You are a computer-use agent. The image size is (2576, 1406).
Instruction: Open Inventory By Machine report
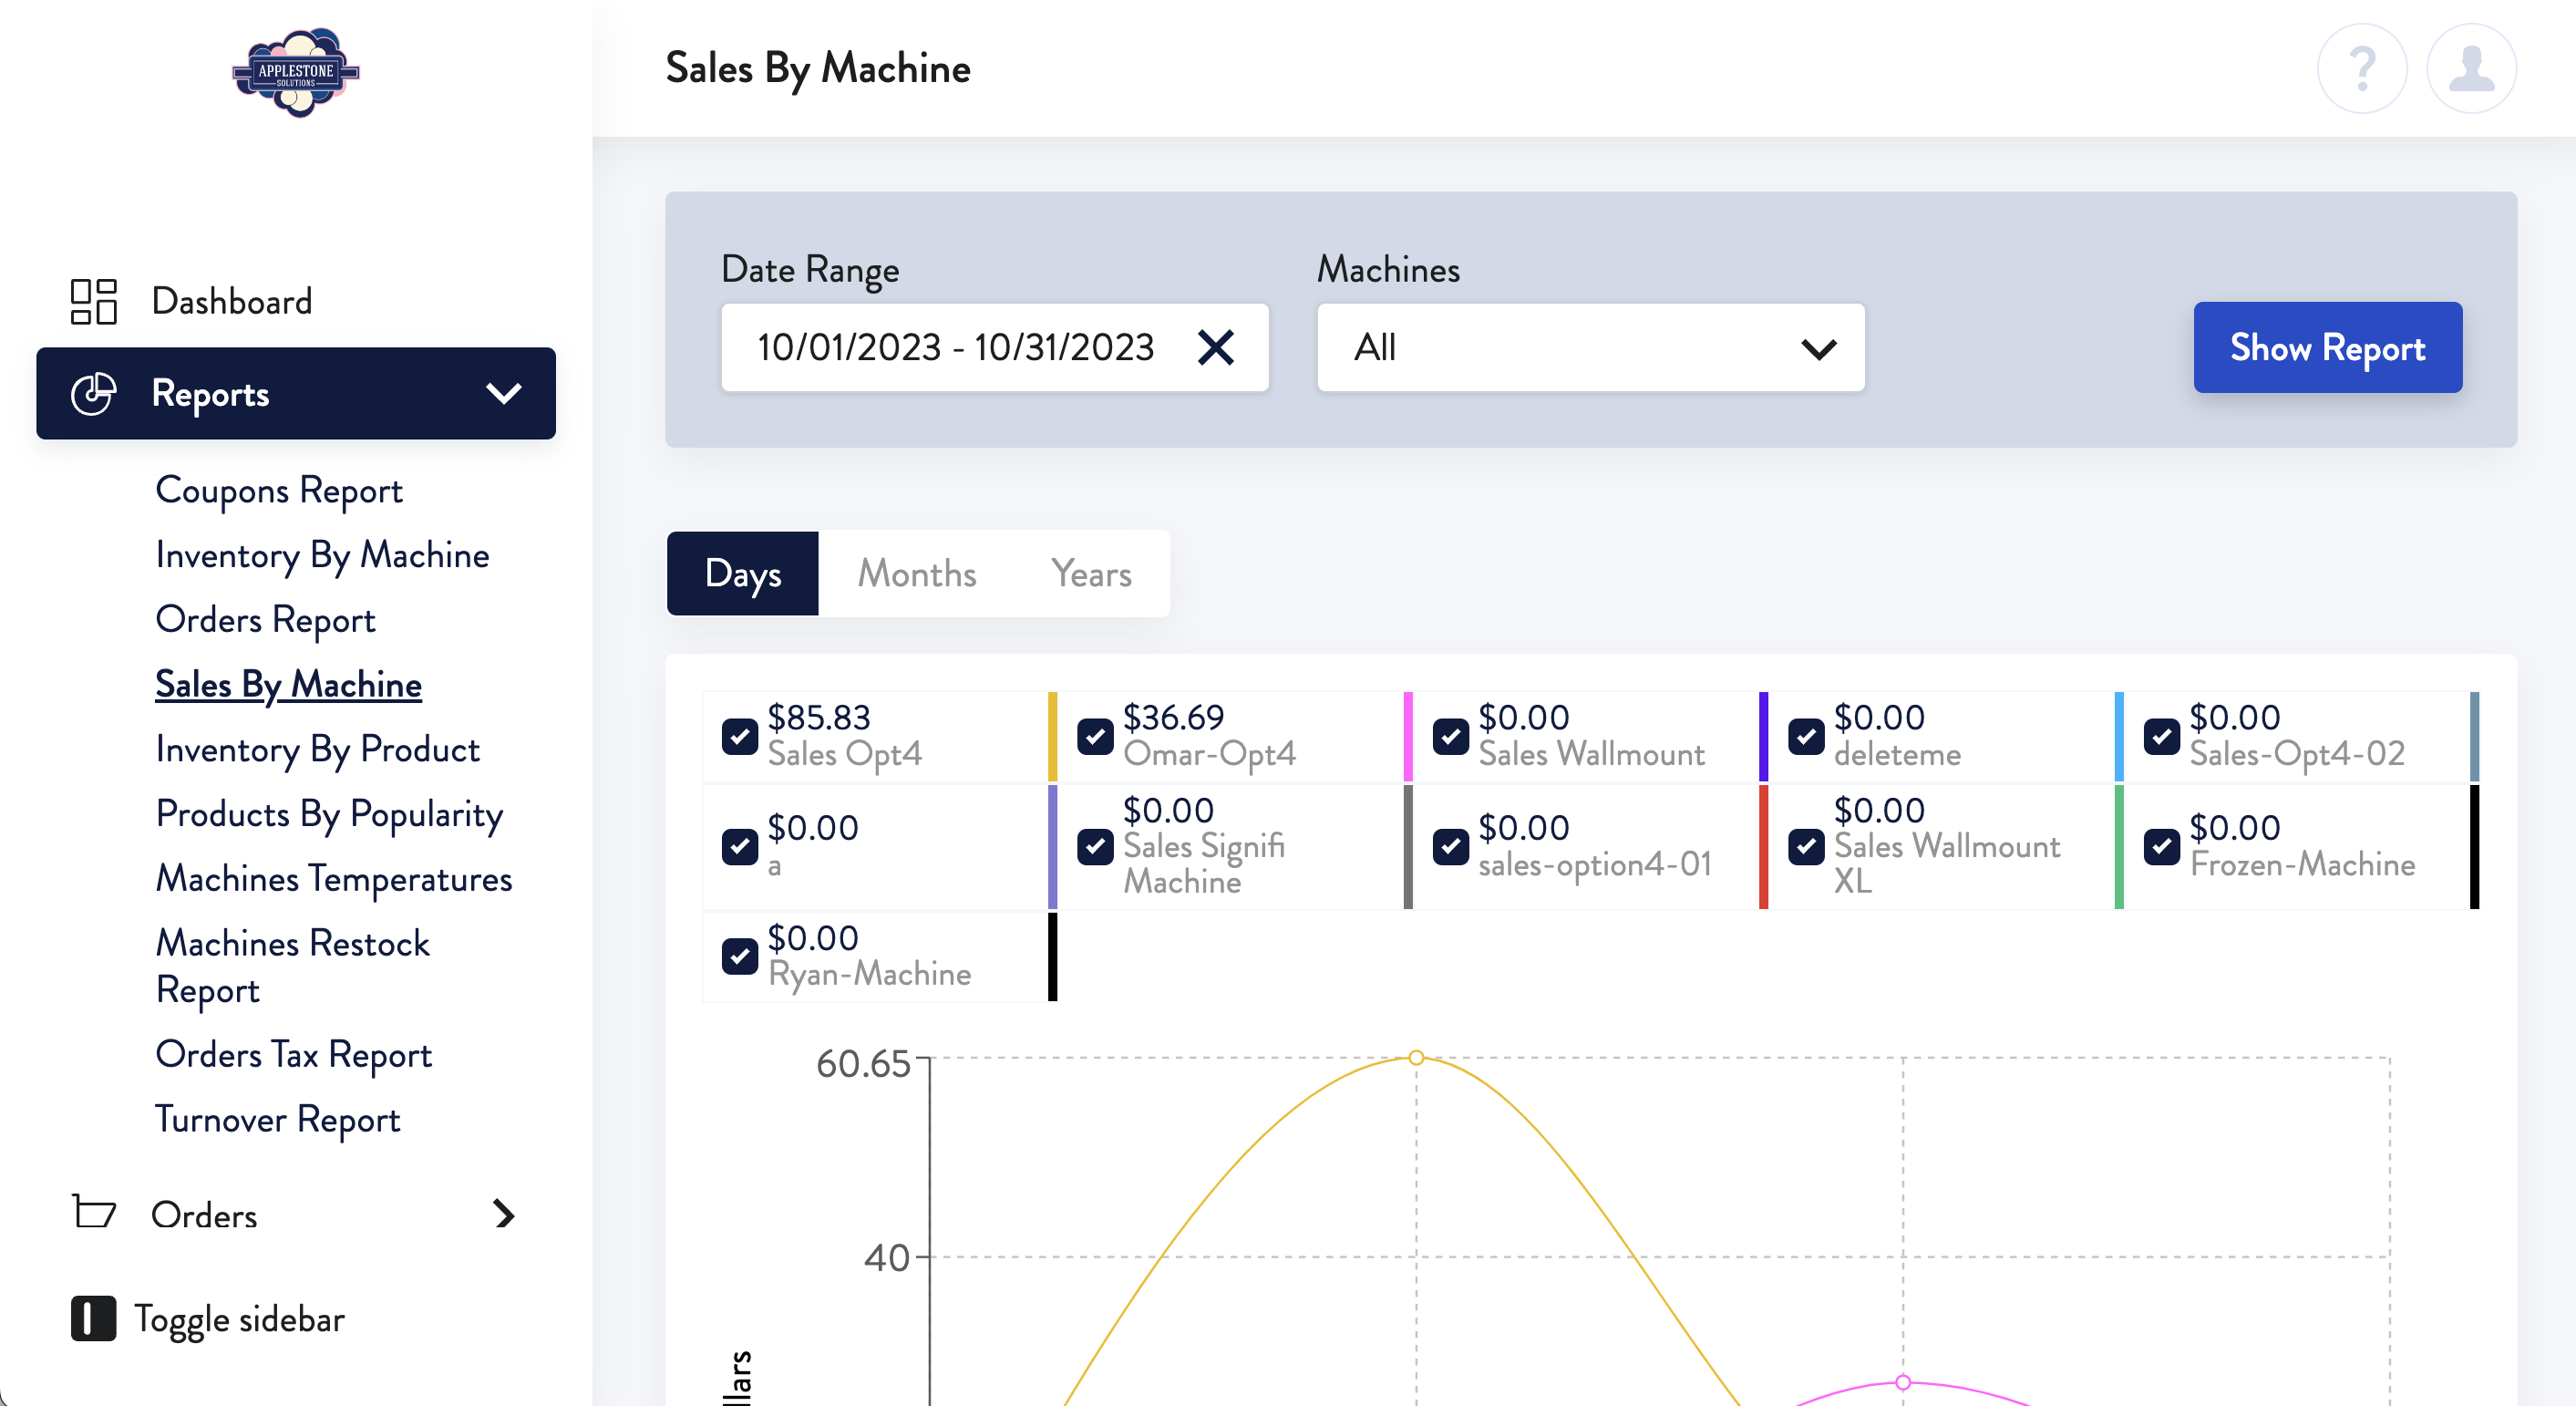point(322,556)
